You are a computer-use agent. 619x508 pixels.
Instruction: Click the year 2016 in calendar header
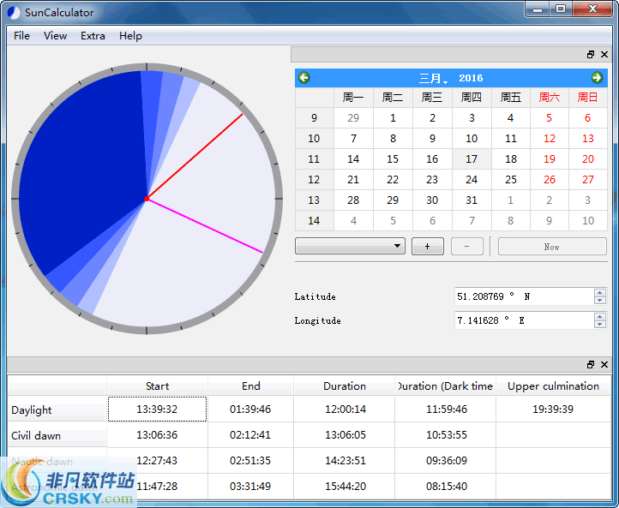tap(471, 78)
